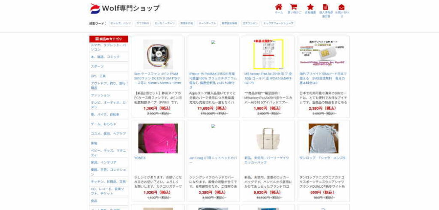This screenshot has width=439, height=210.
Task: Select the ターンテーブル search keyword tag
Action: 207,24
